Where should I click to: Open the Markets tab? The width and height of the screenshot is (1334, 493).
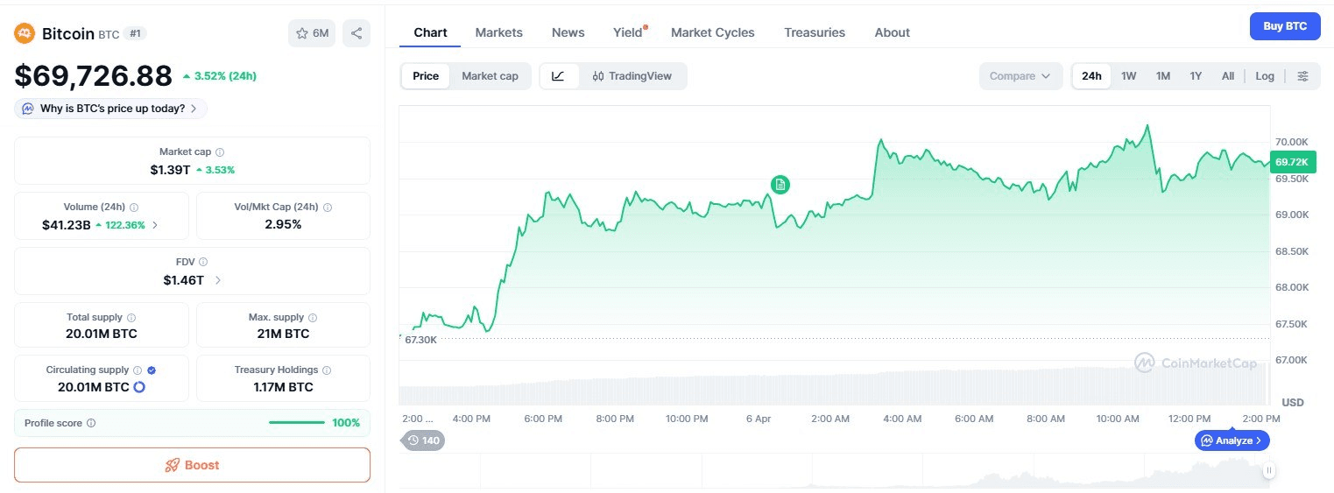[498, 32]
